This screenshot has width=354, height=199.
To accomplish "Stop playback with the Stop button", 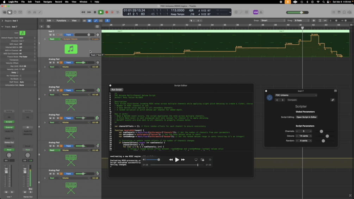I will (95, 12).
